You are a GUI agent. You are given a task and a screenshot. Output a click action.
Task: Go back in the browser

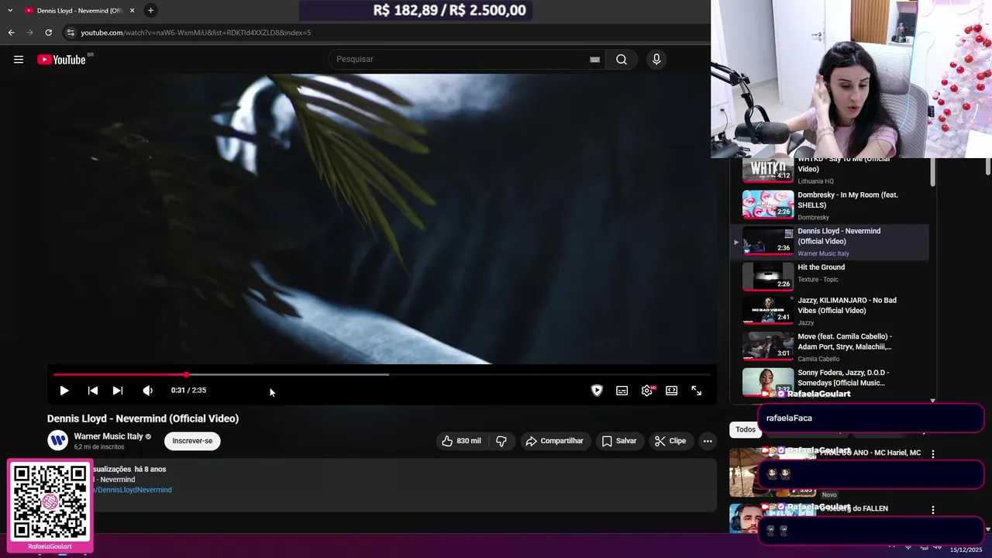tap(11, 33)
